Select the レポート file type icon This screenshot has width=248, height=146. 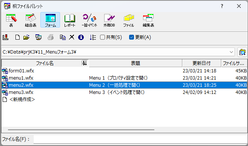click(x=70, y=20)
